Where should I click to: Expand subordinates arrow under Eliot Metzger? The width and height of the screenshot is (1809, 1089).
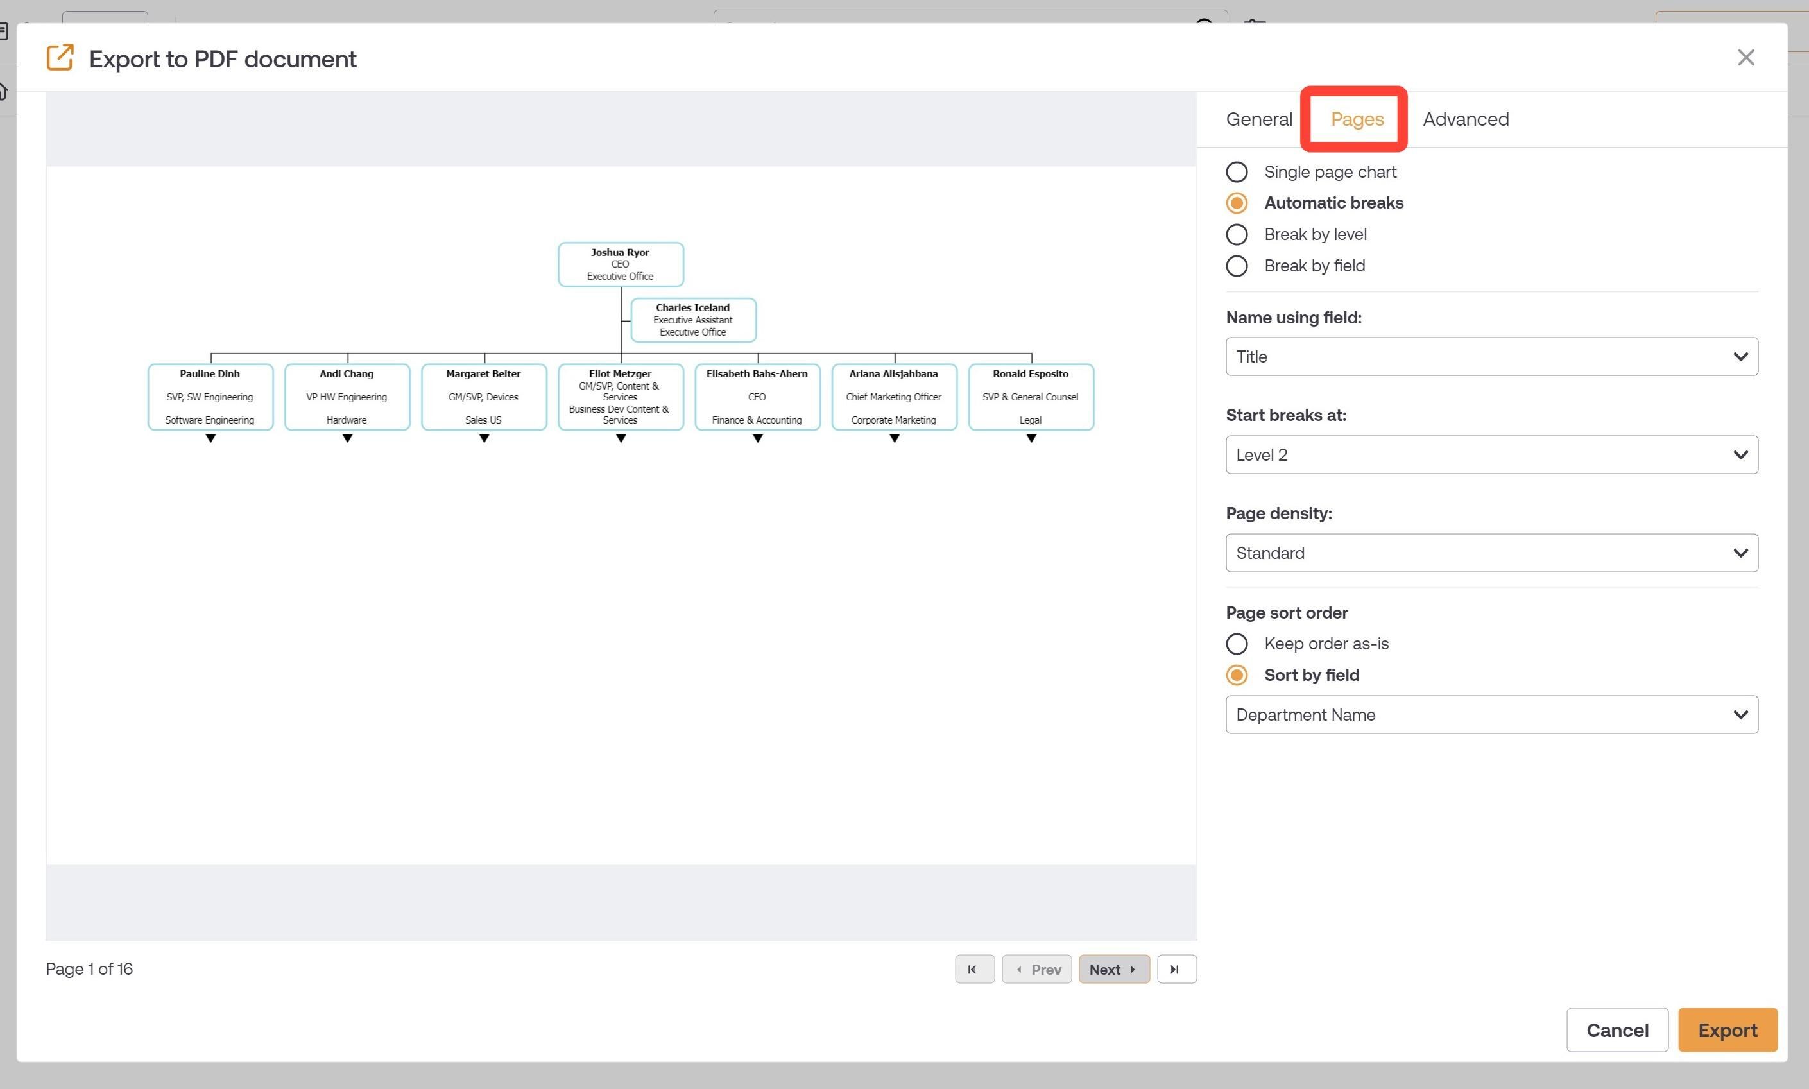coord(621,439)
